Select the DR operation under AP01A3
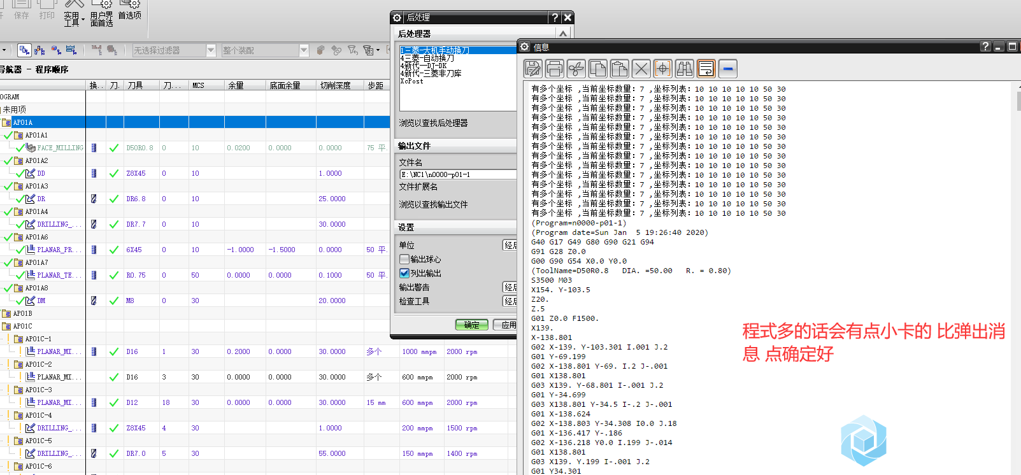Viewport: 1021px width, 475px height. (x=41, y=199)
